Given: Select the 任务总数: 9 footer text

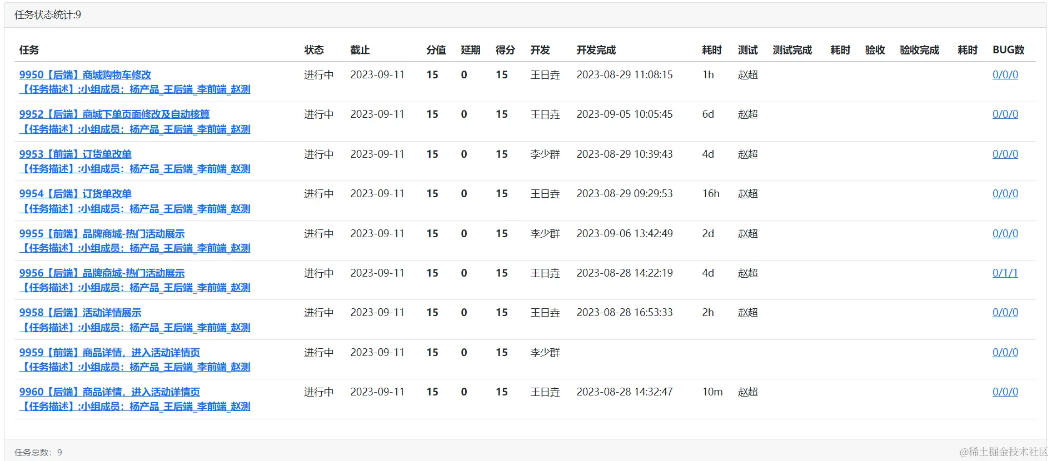Looking at the screenshot, I should tap(38, 453).
